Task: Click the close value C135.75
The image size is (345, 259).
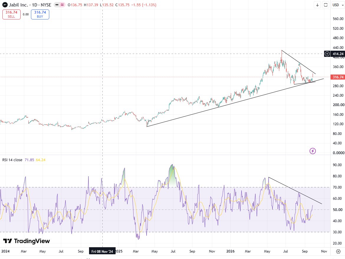Action: (122, 5)
